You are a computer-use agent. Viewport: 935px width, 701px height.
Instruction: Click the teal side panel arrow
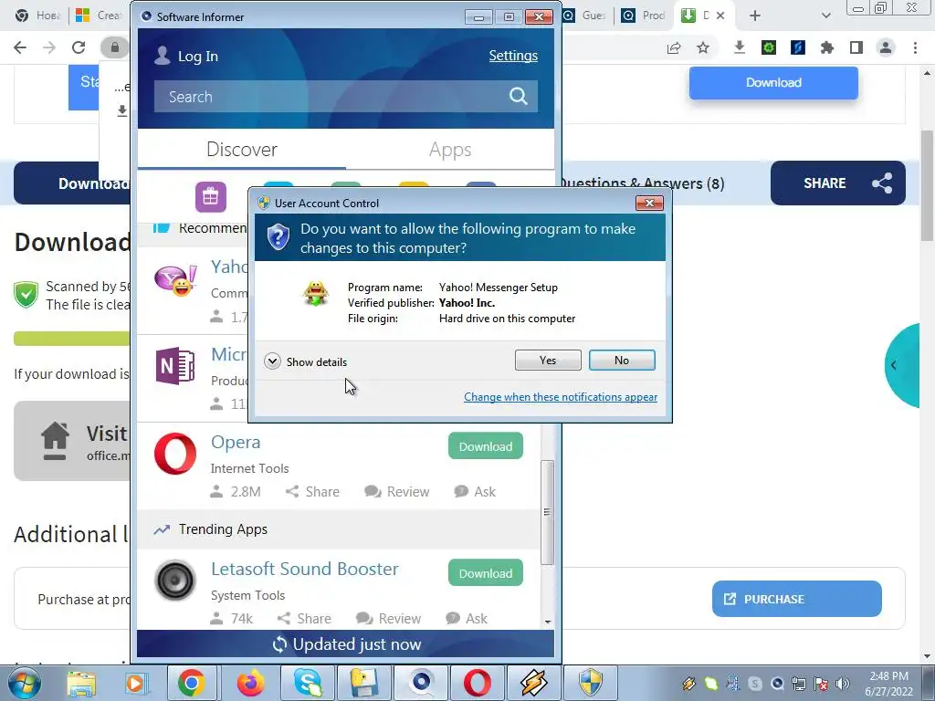(901, 365)
